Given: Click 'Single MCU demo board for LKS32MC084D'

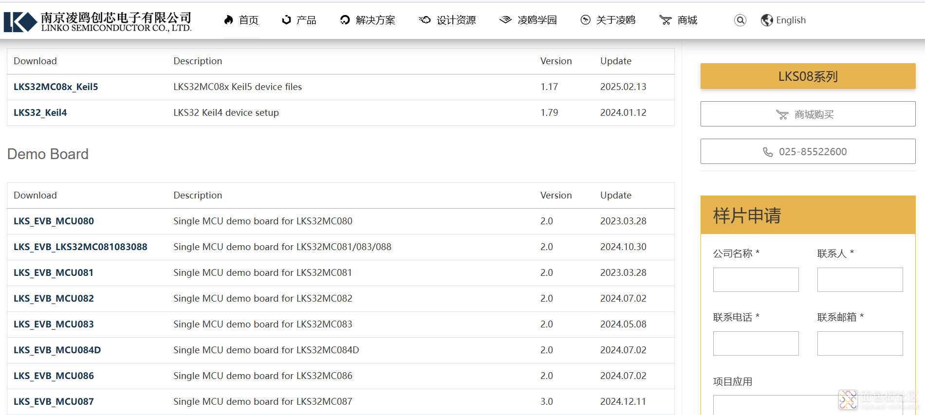Looking at the screenshot, I should (x=266, y=350).
